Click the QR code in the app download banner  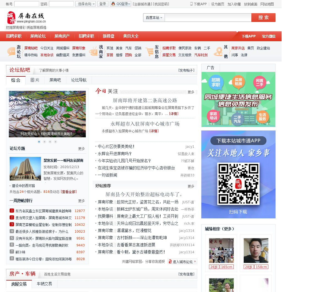pyautogui.click(x=238, y=184)
